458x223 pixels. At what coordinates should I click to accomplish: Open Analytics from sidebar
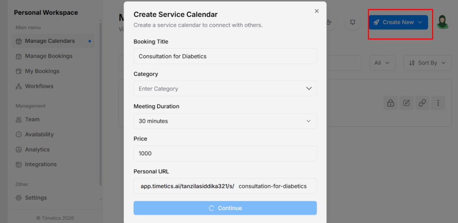[x=37, y=149]
